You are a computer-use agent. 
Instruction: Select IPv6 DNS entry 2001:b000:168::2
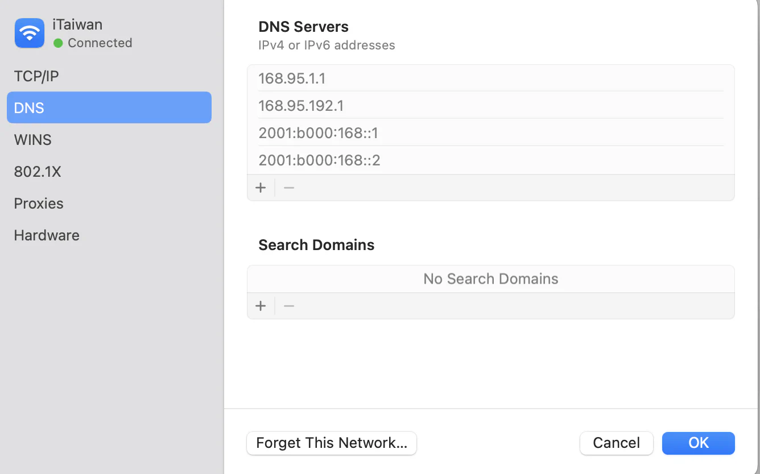point(490,160)
